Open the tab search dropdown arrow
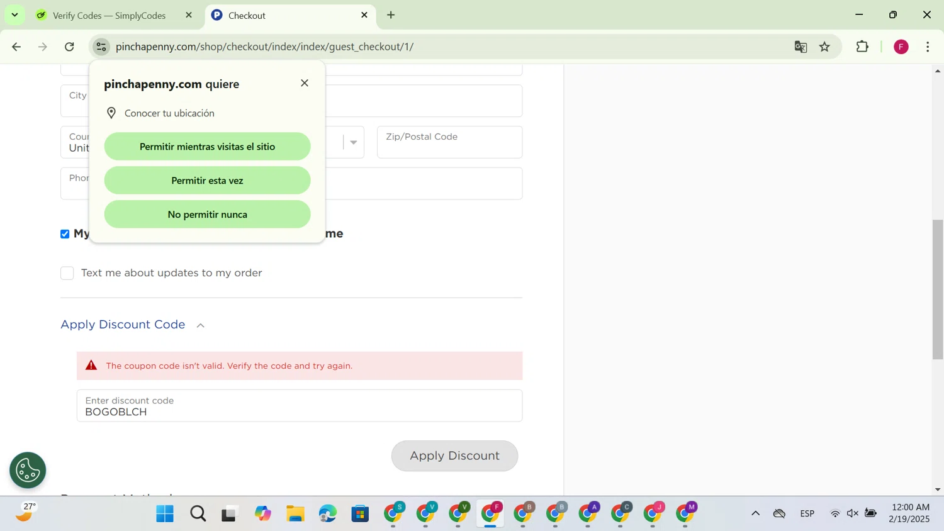 (14, 14)
